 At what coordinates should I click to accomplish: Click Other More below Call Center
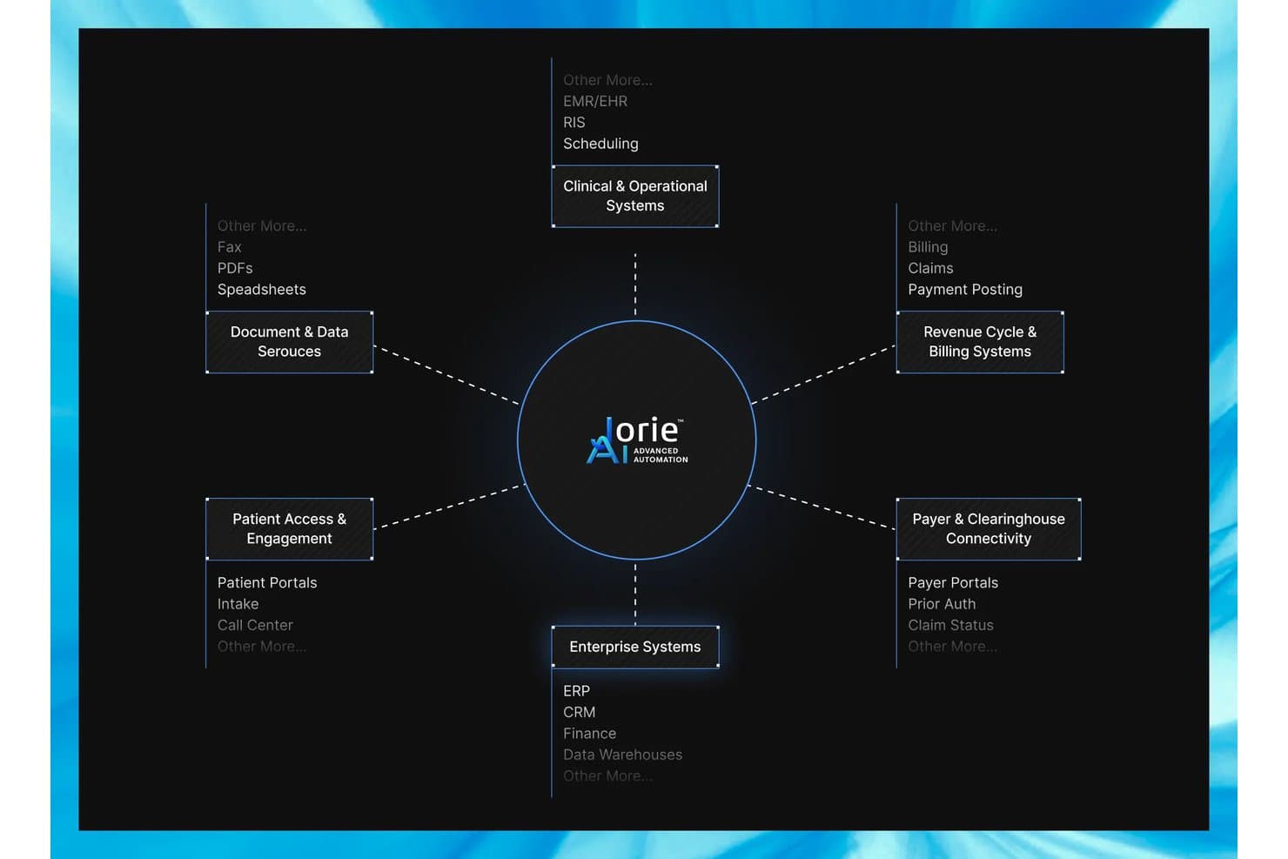point(262,647)
